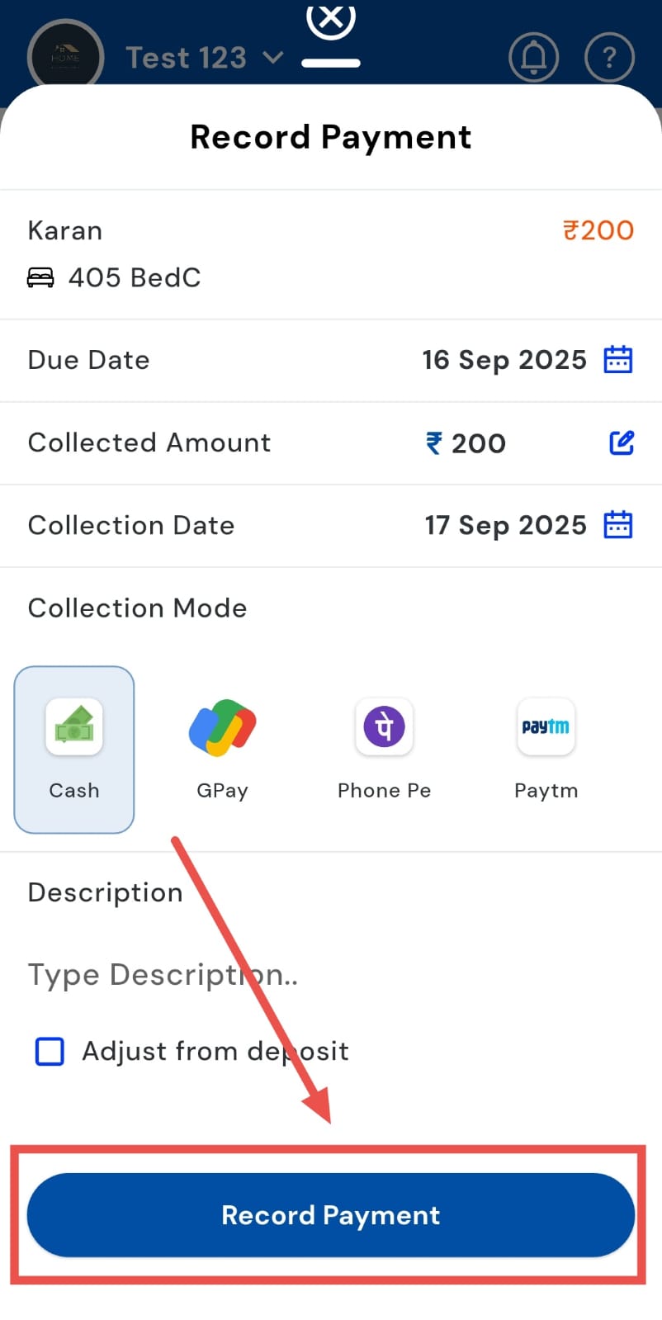
Task: Tap the 16 Sep 2025 due date
Action: click(504, 360)
